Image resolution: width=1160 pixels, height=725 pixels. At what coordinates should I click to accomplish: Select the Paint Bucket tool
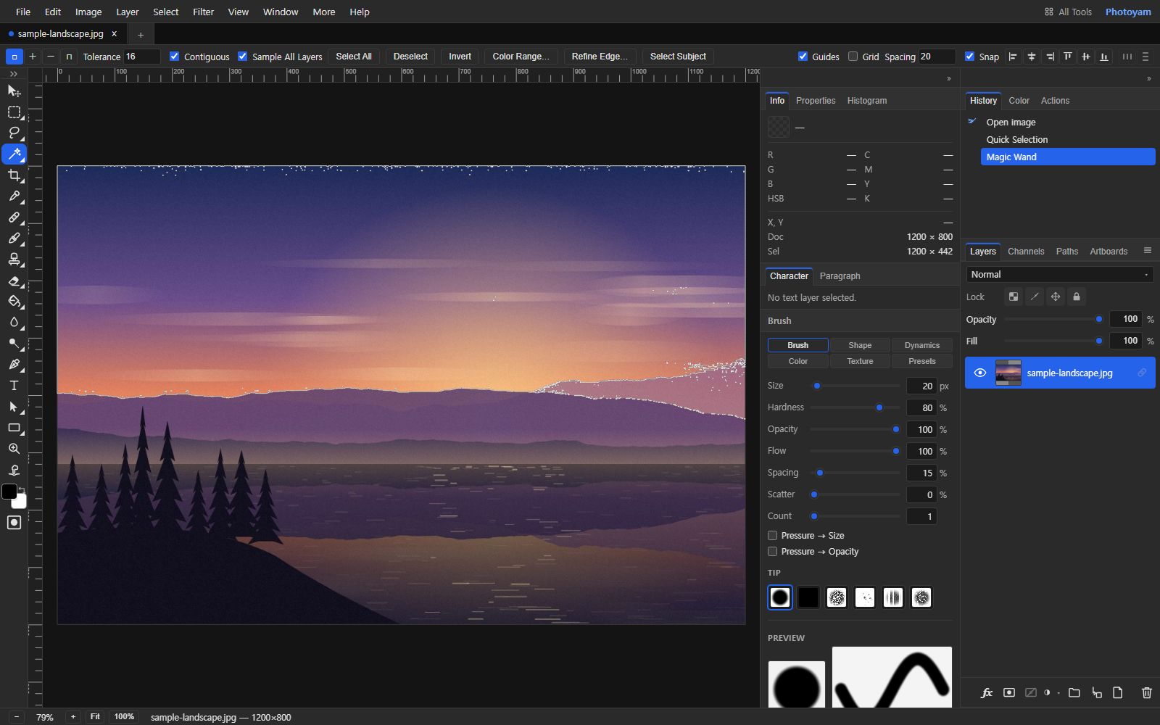pyautogui.click(x=14, y=301)
